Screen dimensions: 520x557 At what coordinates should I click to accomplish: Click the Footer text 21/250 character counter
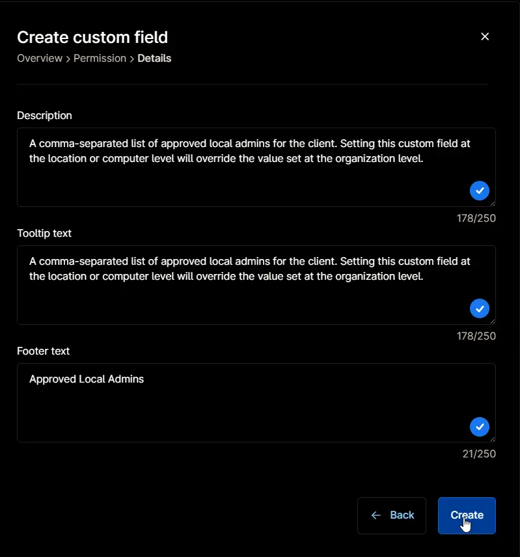pos(479,454)
